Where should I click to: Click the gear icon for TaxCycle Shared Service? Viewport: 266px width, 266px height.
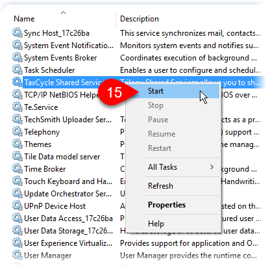coord(18,82)
